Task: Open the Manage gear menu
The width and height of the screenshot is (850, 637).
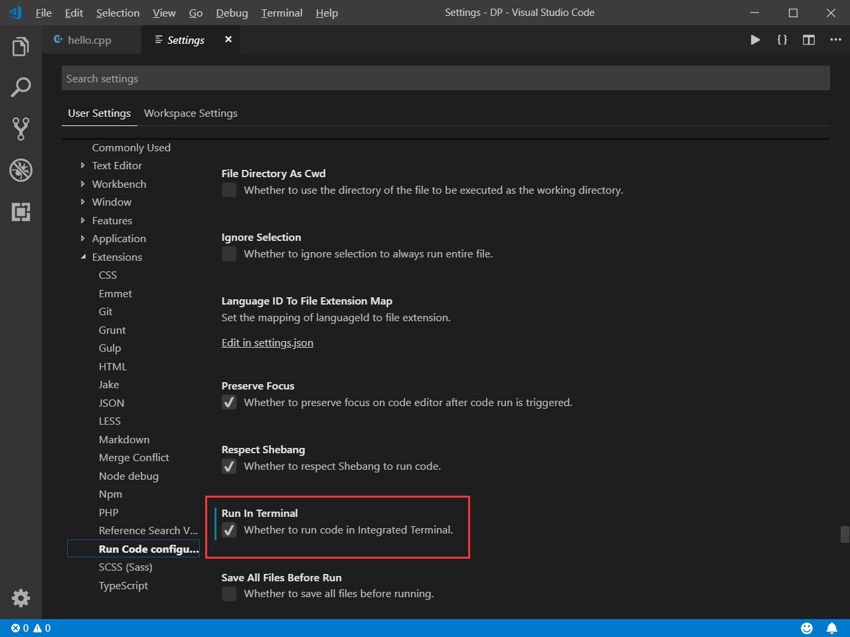Action: [21, 598]
